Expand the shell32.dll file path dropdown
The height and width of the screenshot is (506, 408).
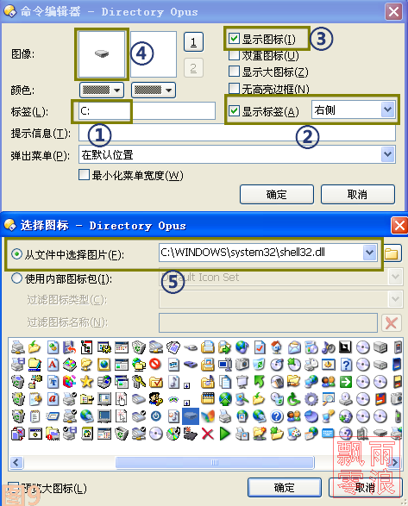tap(369, 253)
